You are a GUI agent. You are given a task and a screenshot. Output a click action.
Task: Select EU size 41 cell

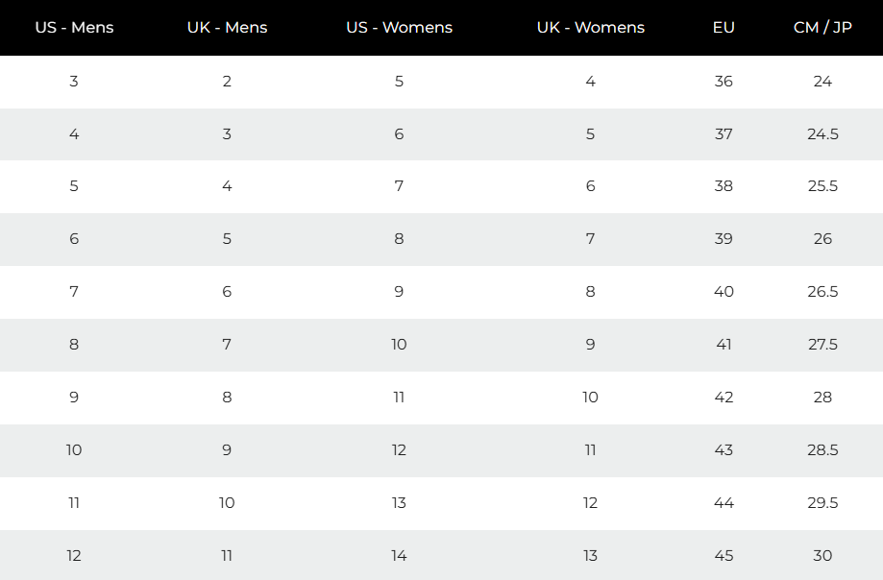724,345
